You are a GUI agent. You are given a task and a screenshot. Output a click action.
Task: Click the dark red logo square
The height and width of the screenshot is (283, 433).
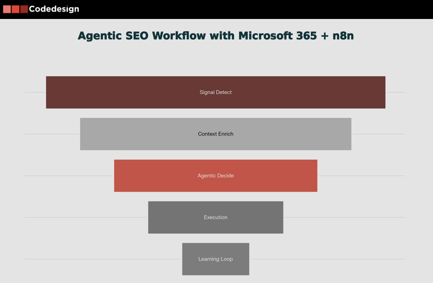coord(24,9)
